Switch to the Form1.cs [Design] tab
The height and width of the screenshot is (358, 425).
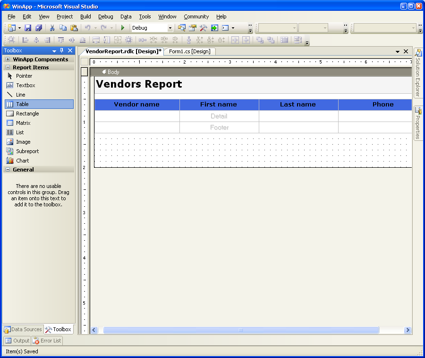(x=189, y=51)
